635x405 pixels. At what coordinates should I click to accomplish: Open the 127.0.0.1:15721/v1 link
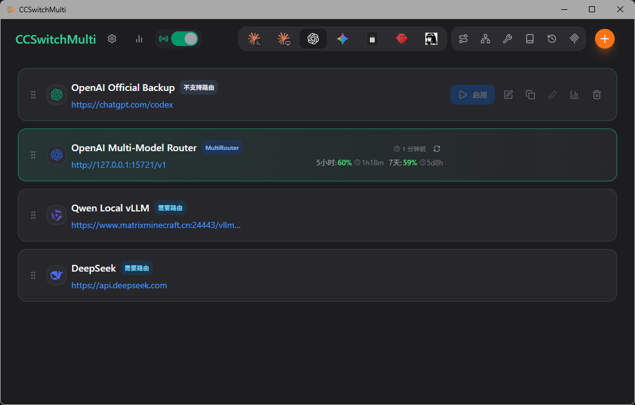119,165
